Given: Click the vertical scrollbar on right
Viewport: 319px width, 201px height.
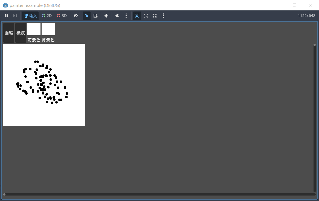Looking at the screenshot, I should point(315,118).
